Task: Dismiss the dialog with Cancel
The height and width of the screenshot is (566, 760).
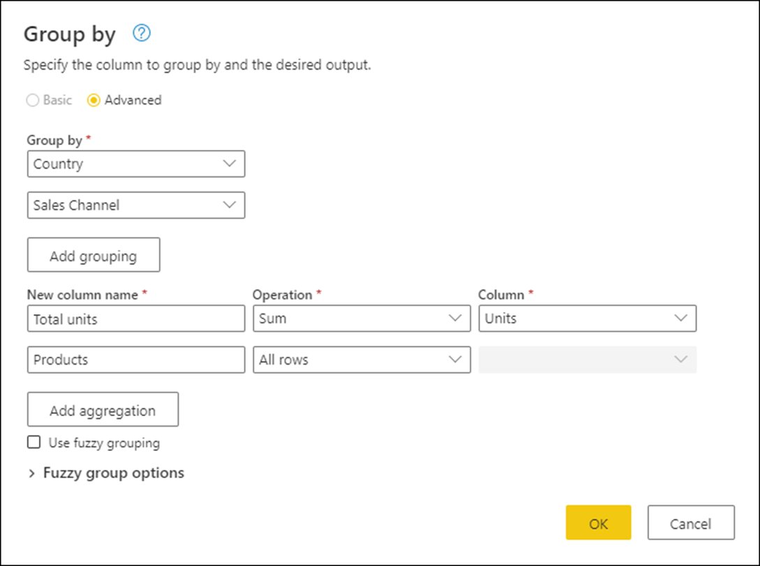Action: click(x=691, y=523)
